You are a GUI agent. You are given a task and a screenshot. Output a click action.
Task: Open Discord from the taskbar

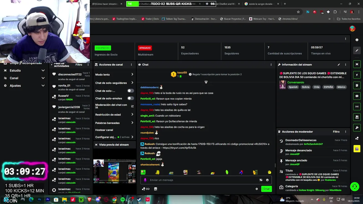pos(98,199)
